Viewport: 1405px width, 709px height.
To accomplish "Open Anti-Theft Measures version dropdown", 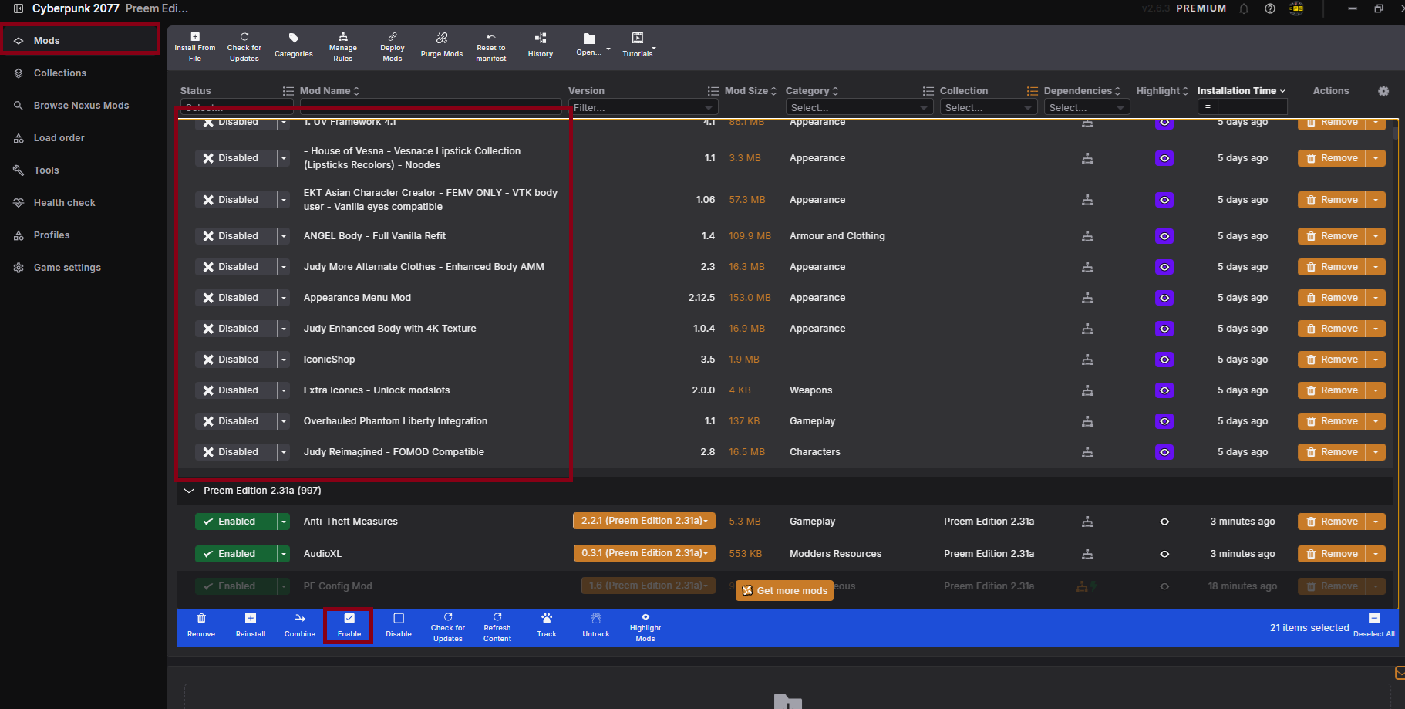I will click(644, 521).
